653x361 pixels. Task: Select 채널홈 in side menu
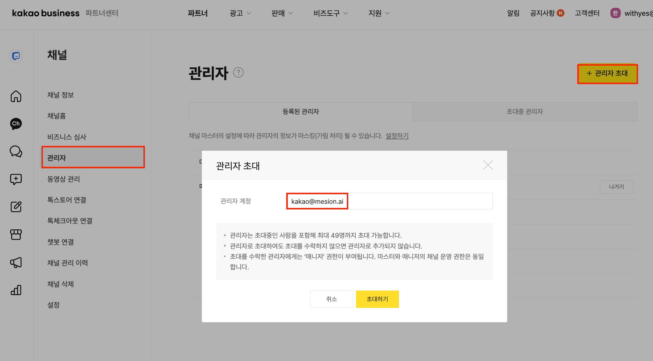tap(56, 116)
